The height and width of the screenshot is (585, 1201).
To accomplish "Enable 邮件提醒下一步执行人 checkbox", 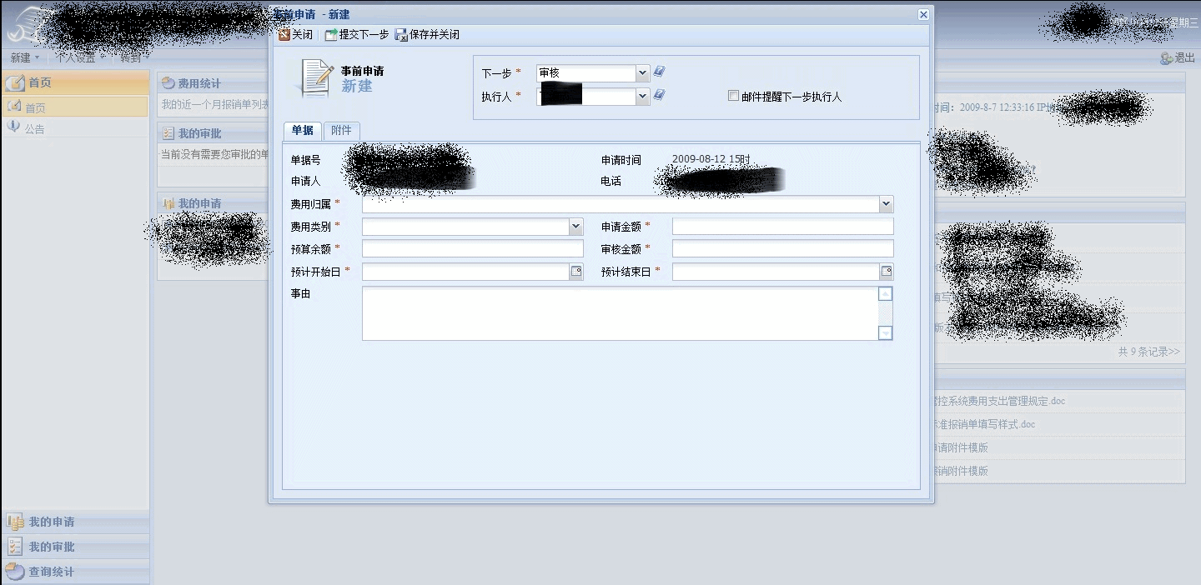I will [x=733, y=96].
